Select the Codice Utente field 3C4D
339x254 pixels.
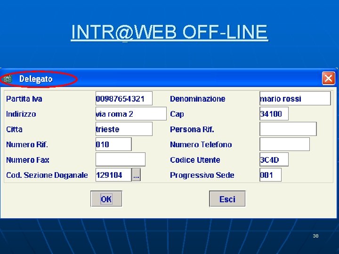tap(274, 159)
